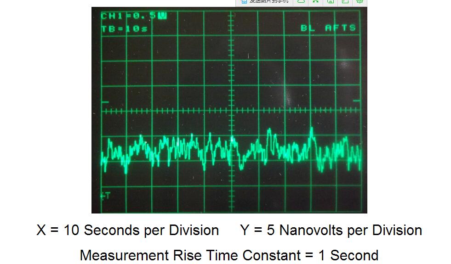Click the TB=10s timebase readout

(x=124, y=28)
